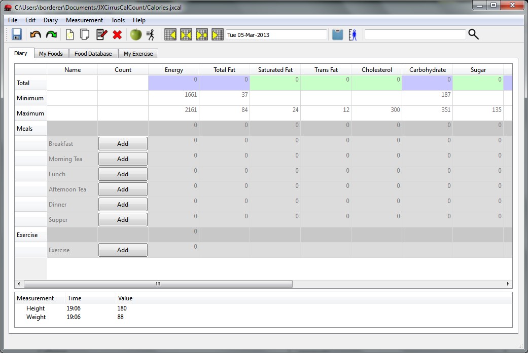Click the green Redo arrow icon
Viewport: 528px width, 353px height.
coord(51,34)
